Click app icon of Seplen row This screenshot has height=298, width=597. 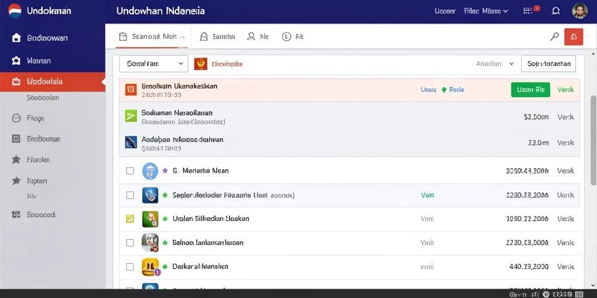coord(150,196)
